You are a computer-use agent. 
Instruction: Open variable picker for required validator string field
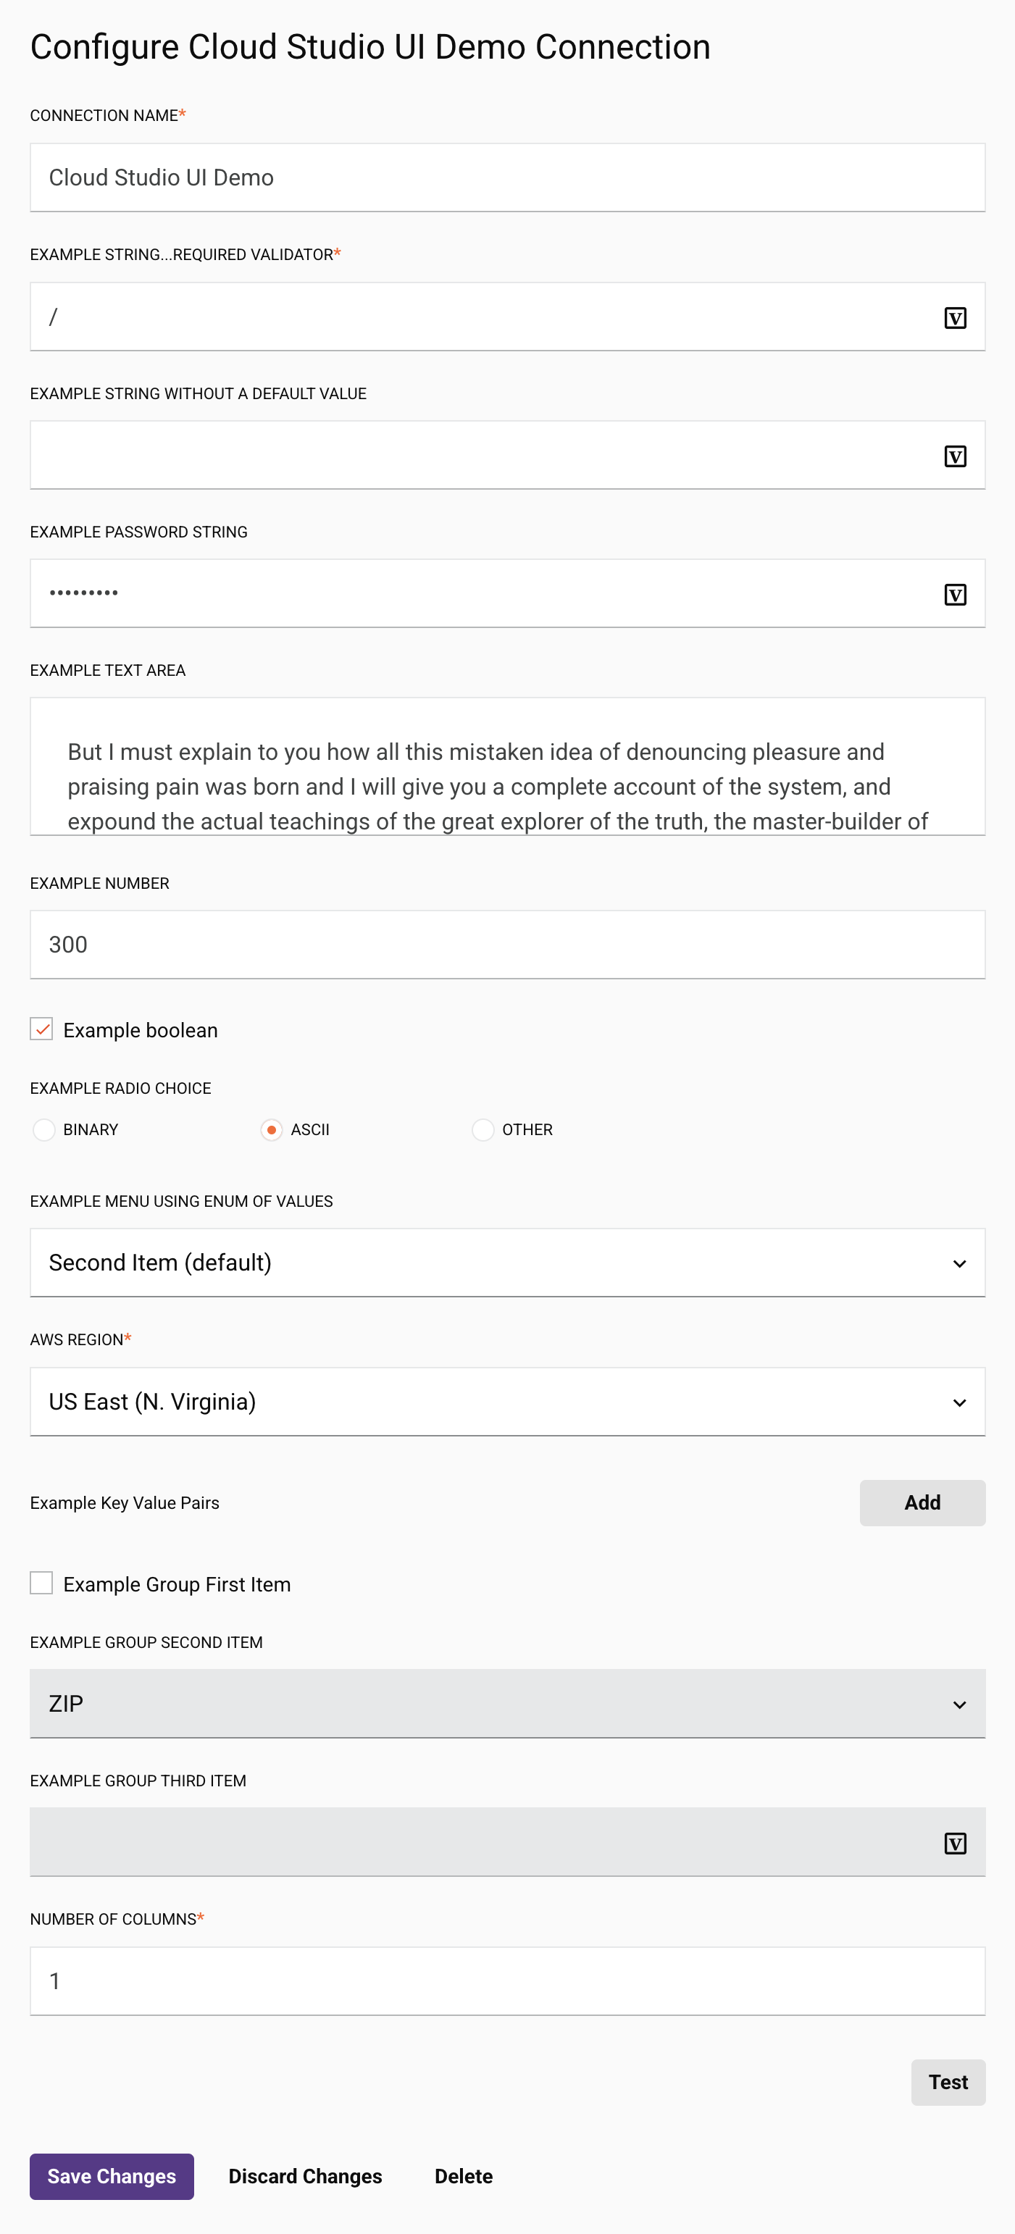point(955,317)
